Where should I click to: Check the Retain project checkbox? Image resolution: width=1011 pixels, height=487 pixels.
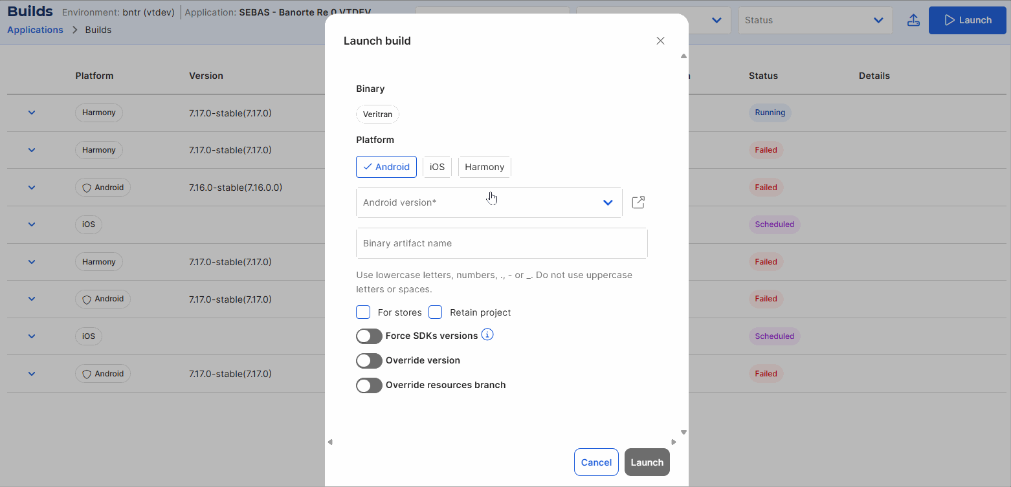(436, 312)
